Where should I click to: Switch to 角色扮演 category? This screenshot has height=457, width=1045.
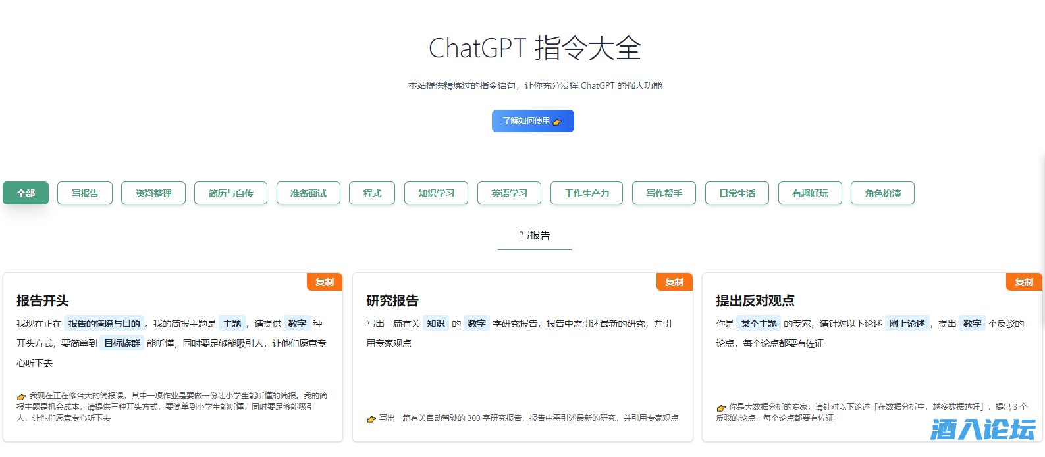point(882,193)
